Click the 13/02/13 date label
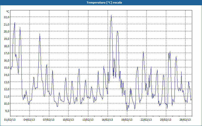 coord(88,120)
